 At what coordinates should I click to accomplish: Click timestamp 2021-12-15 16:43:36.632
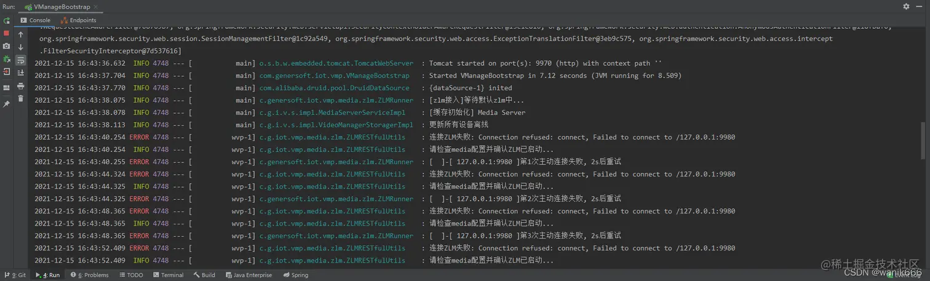click(80, 63)
